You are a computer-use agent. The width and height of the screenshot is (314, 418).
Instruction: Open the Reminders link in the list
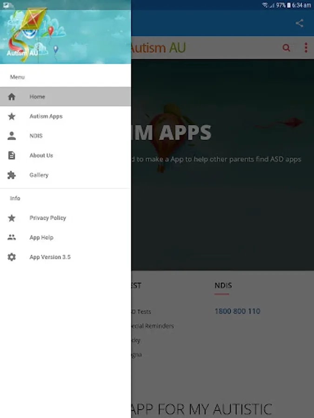tap(153, 326)
